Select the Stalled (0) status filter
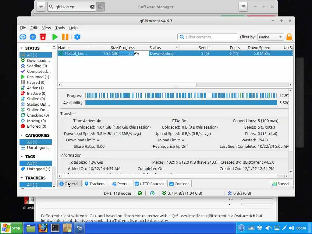This screenshot has height=234, width=312. [36, 99]
